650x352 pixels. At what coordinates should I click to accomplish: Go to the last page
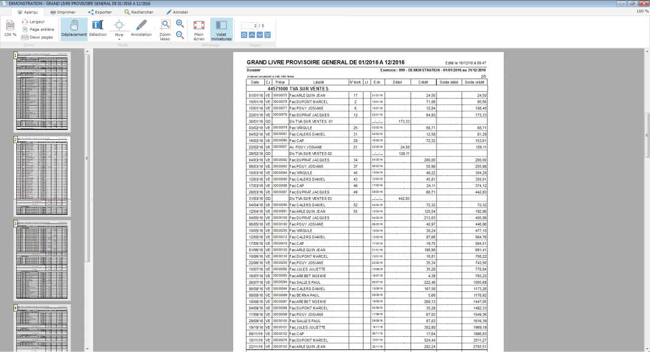tap(267, 35)
